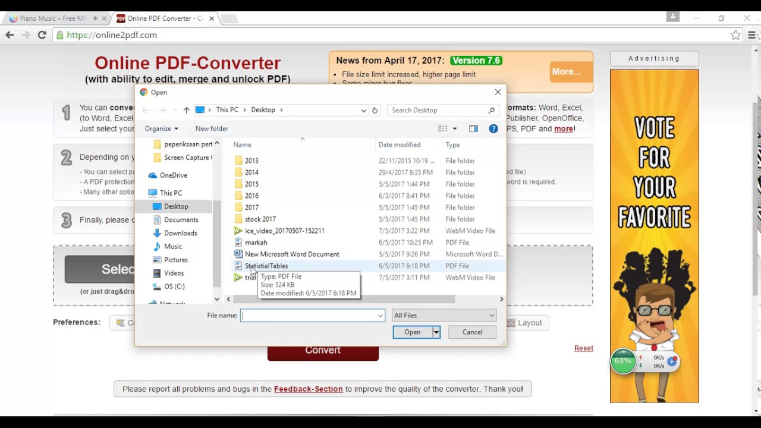
Task: Bookmark this page with star icon
Action: 736,35
